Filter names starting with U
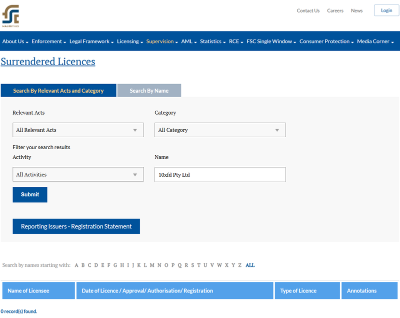This screenshot has height=318, width=400. 205,265
